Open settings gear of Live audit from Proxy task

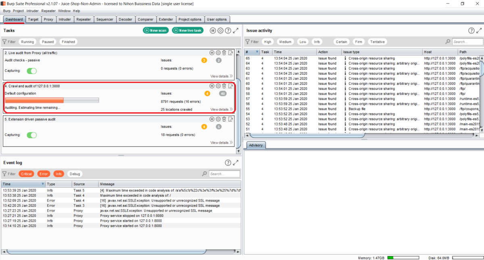tap(218, 53)
